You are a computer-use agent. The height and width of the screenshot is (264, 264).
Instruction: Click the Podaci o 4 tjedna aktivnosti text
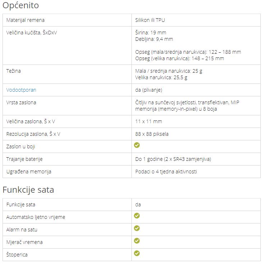click(x=166, y=172)
